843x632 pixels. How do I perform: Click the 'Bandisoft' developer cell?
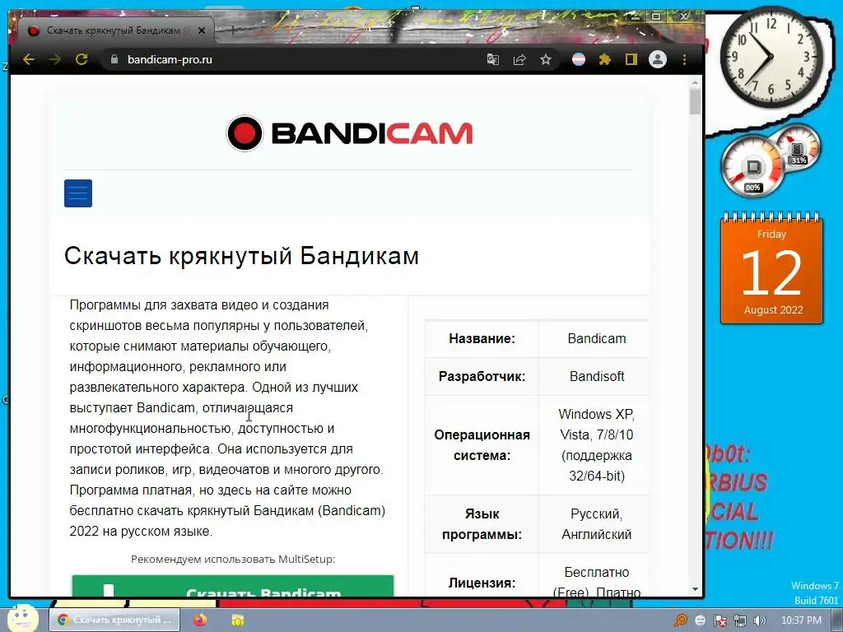click(x=597, y=376)
